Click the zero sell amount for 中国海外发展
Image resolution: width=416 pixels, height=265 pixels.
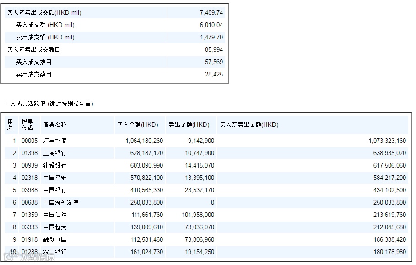click(212, 202)
